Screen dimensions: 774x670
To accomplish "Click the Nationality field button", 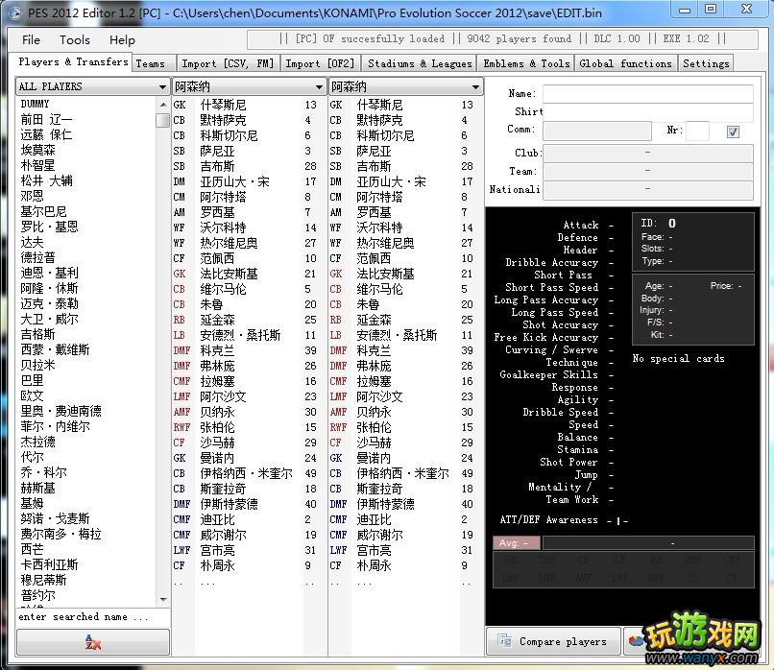I will [647, 189].
